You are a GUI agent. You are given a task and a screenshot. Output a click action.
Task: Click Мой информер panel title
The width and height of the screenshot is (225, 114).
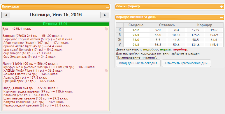128,6
